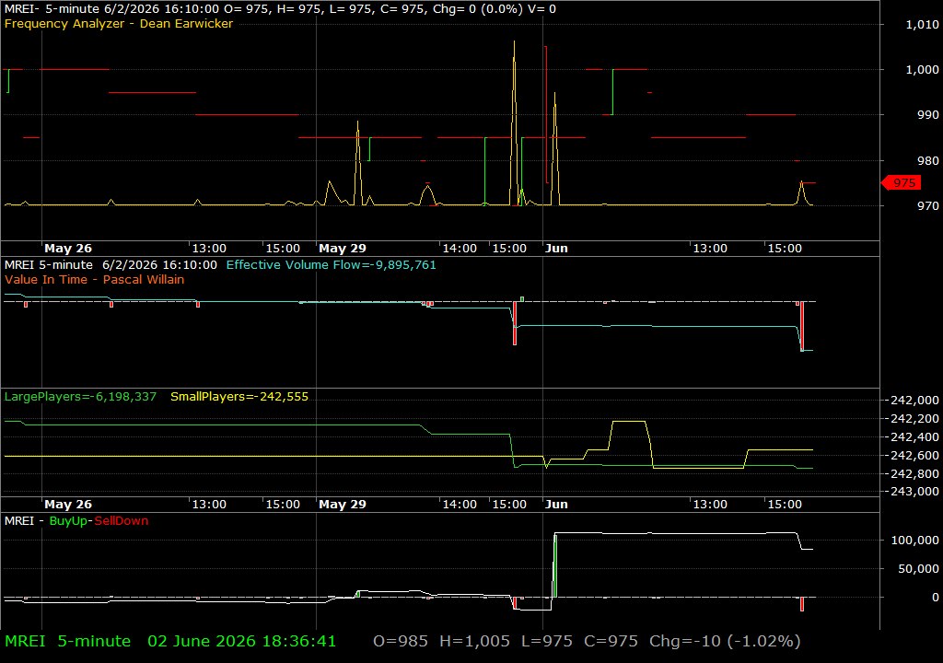Click the 100,000 scale value in bottom panel
The height and width of the screenshot is (663, 943).
point(914,540)
